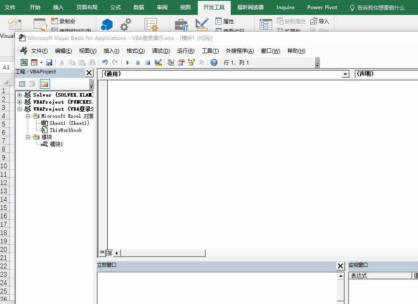This screenshot has height=304, width=418.
Task: Open VBA 外接程序(A) menu
Action: [240, 51]
